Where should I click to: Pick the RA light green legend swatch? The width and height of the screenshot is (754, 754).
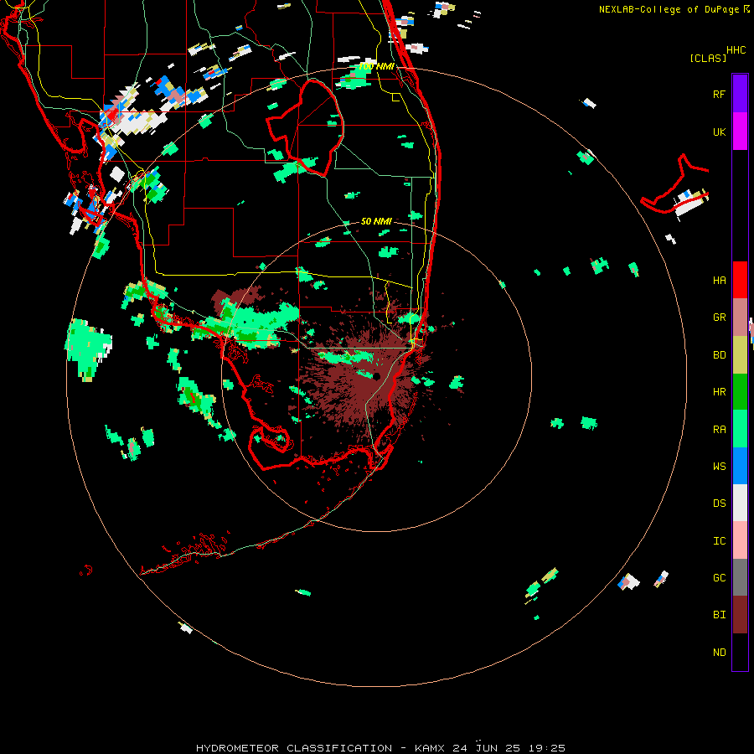[740, 429]
